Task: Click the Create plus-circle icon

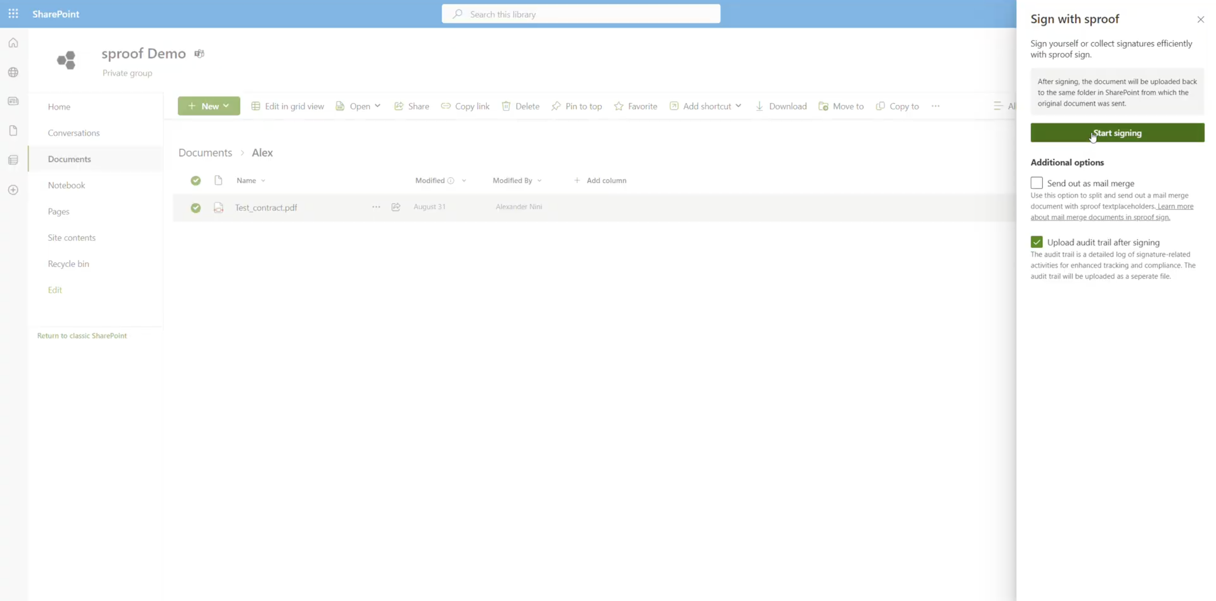Action: [x=13, y=190]
